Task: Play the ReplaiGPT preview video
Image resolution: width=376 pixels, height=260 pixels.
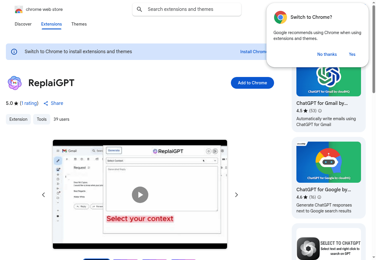Action: [140, 195]
